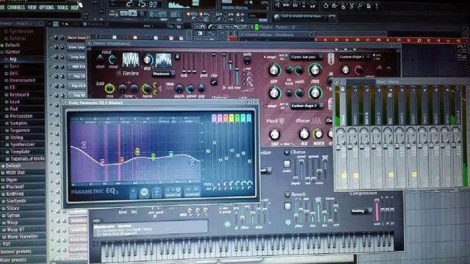Expand the Downloaded folder

22,80
